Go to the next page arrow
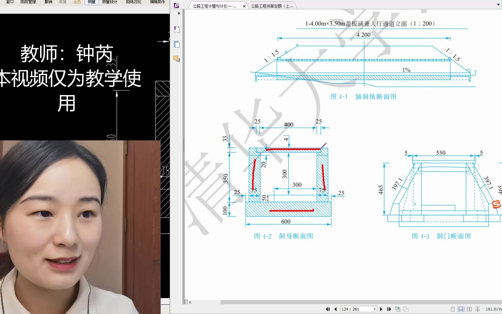The width and height of the screenshot is (502, 314). tap(381, 309)
